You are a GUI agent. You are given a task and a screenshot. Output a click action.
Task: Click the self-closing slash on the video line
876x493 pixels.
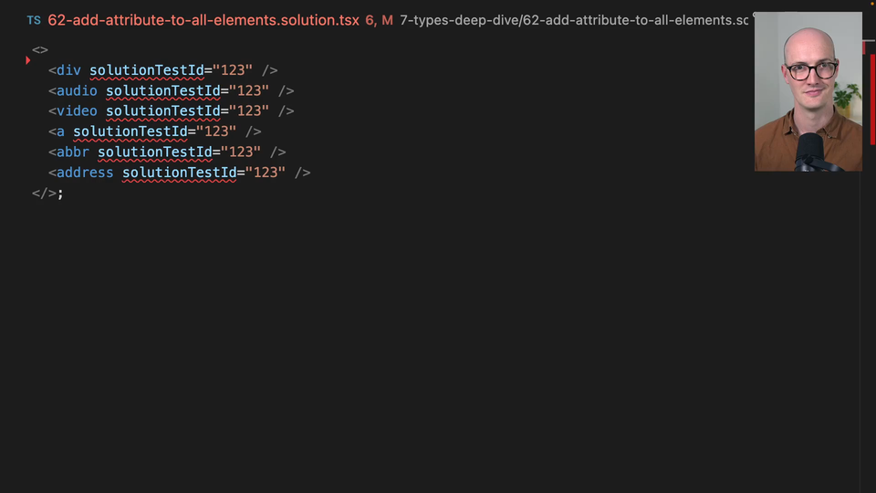tap(286, 110)
